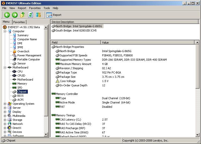201x144 pixels.
Task: Switch to the Menu tab
Action: tap(6, 22)
